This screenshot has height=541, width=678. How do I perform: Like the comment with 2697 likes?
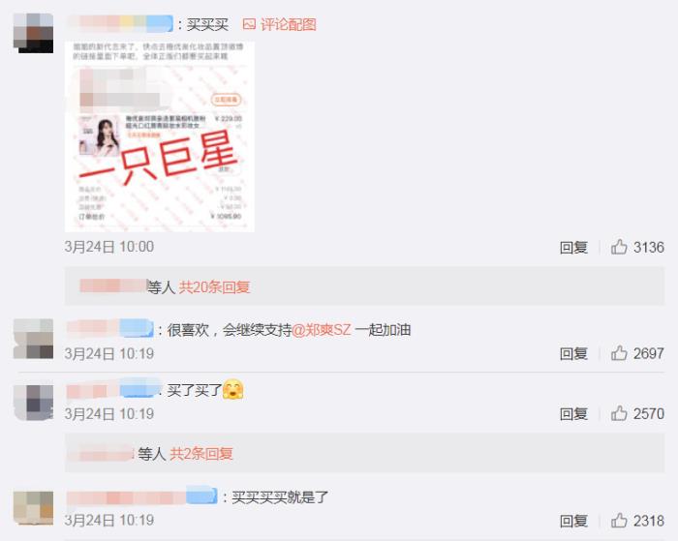[x=619, y=353]
